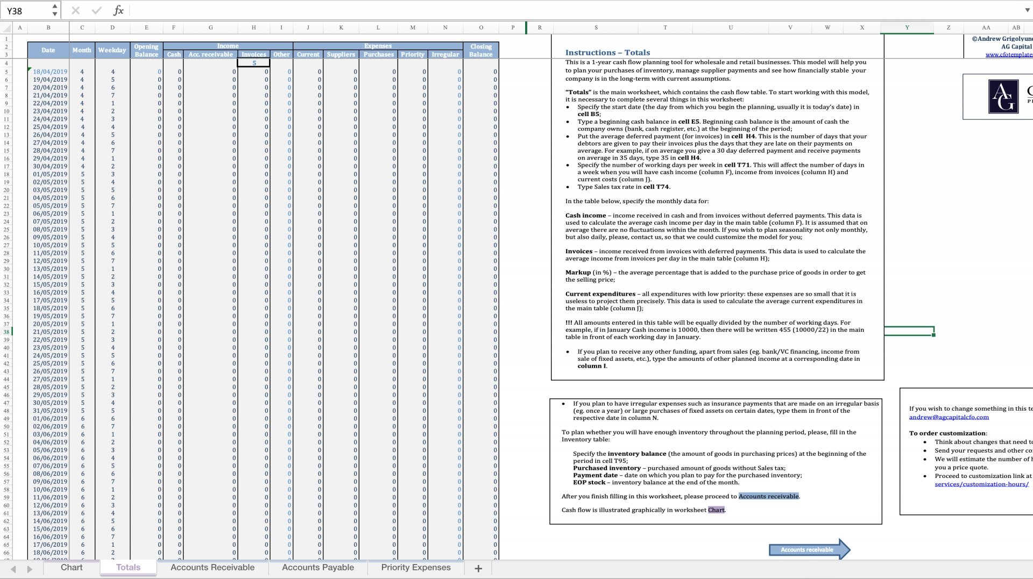Click the date cell 21/05/2019

[x=49, y=332]
